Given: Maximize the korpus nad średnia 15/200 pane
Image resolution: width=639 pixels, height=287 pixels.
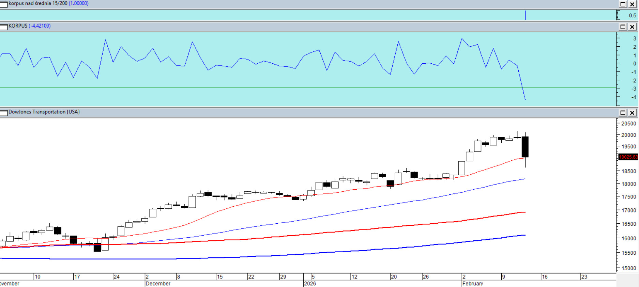Looking at the screenshot, I should coord(623,4).
